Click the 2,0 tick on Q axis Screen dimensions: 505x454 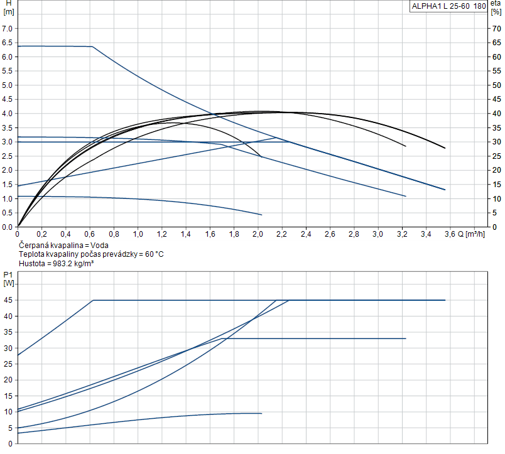tap(258, 234)
